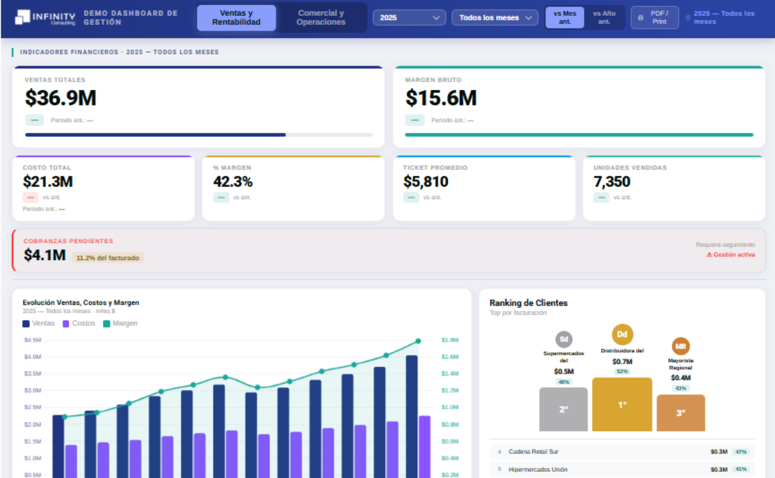Viewport: 775px width, 478px height.
Task: Click the PDF / Print button
Action: (655, 18)
